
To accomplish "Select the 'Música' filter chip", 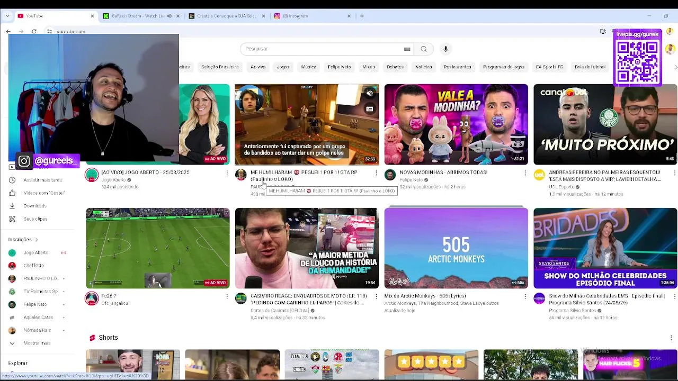I will pos(309,67).
